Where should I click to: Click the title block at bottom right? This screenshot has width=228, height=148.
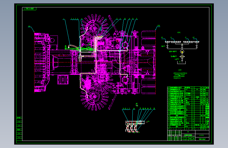188,135
